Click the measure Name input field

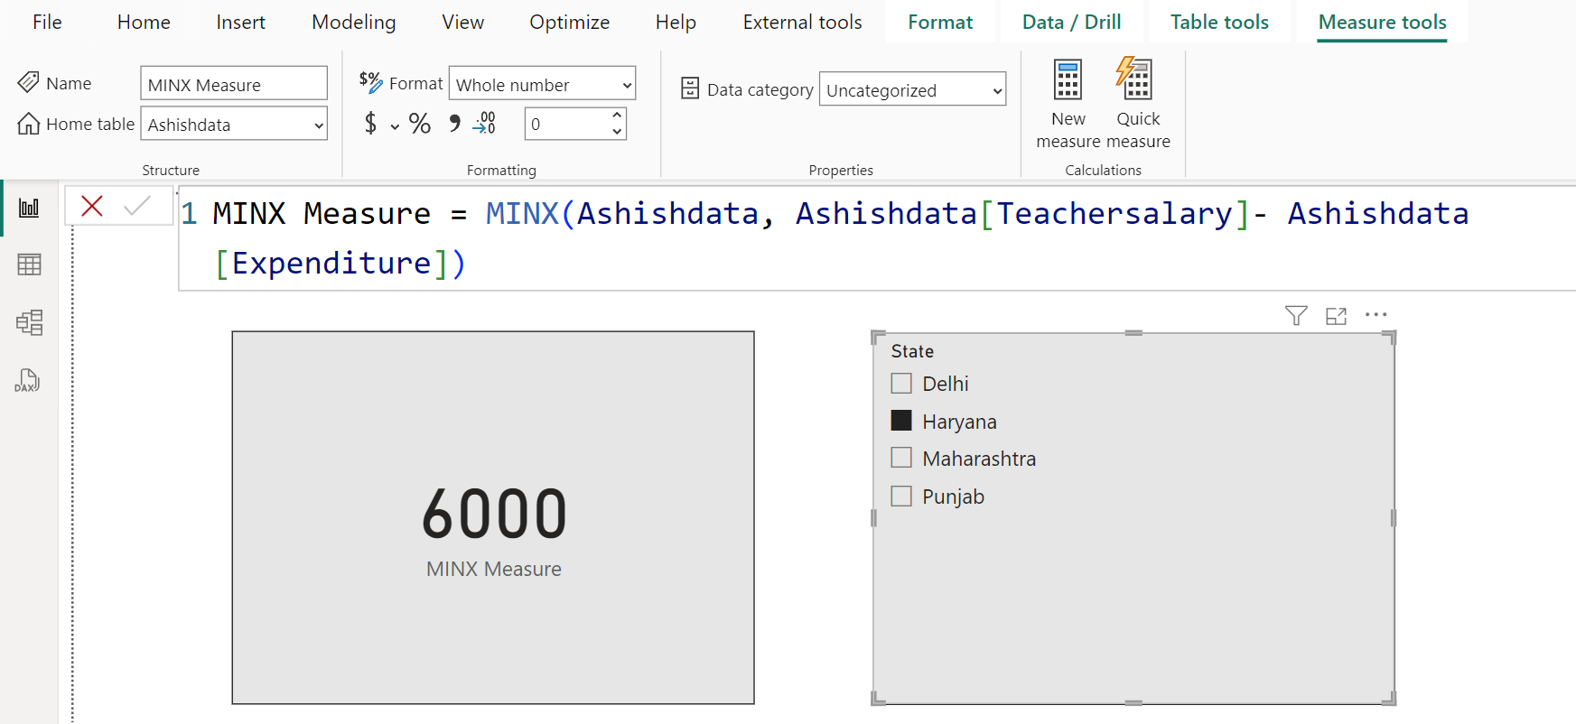click(x=234, y=85)
